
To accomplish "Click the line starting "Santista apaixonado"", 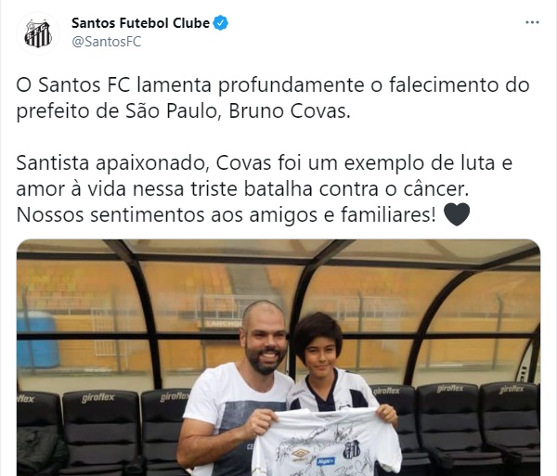I will tap(265, 163).
